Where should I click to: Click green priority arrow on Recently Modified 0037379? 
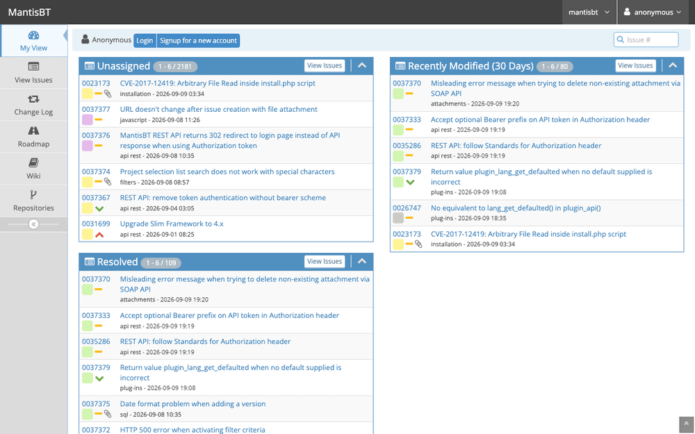tap(411, 182)
